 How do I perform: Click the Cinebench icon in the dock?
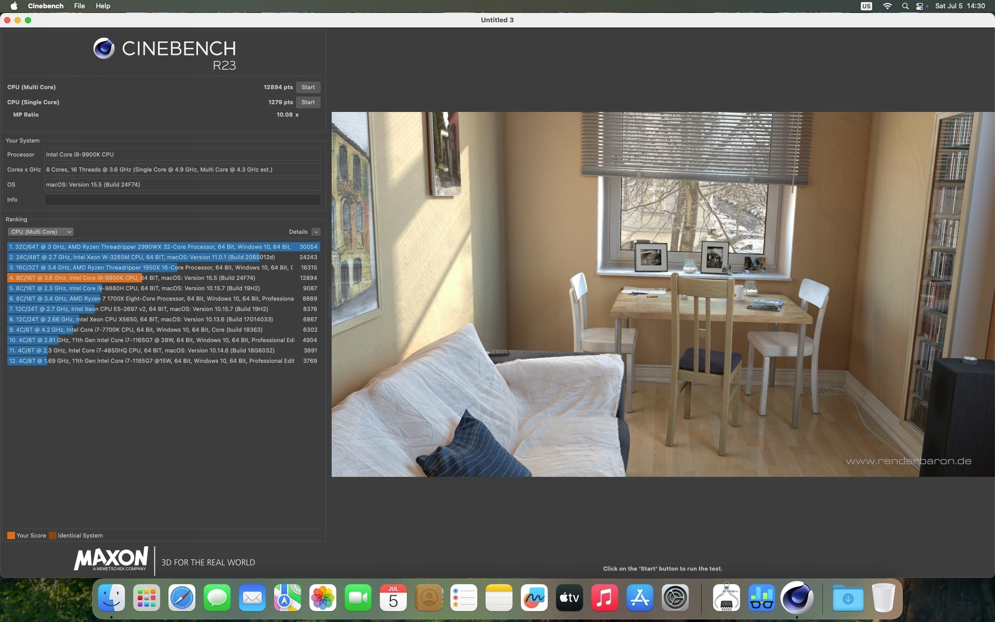point(797,598)
